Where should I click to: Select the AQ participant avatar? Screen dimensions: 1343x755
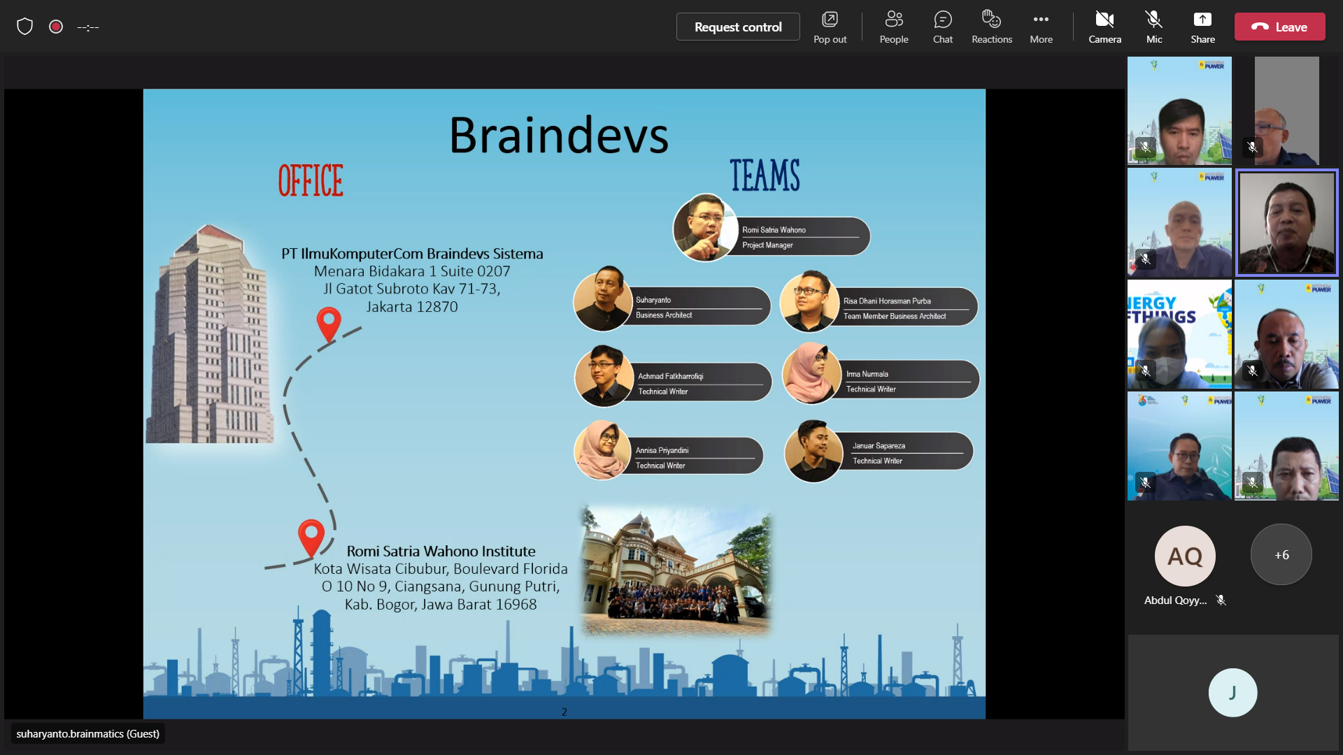click(1184, 556)
